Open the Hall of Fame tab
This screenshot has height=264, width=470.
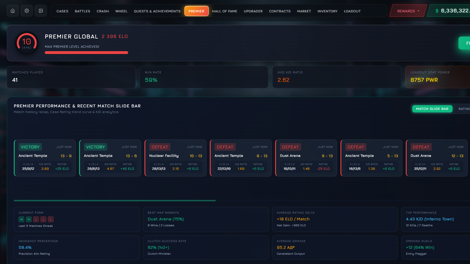coord(225,11)
